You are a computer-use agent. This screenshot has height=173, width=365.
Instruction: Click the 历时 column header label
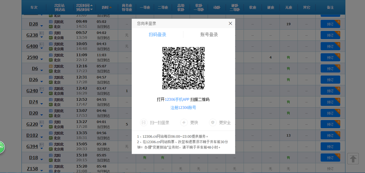click(105, 7)
